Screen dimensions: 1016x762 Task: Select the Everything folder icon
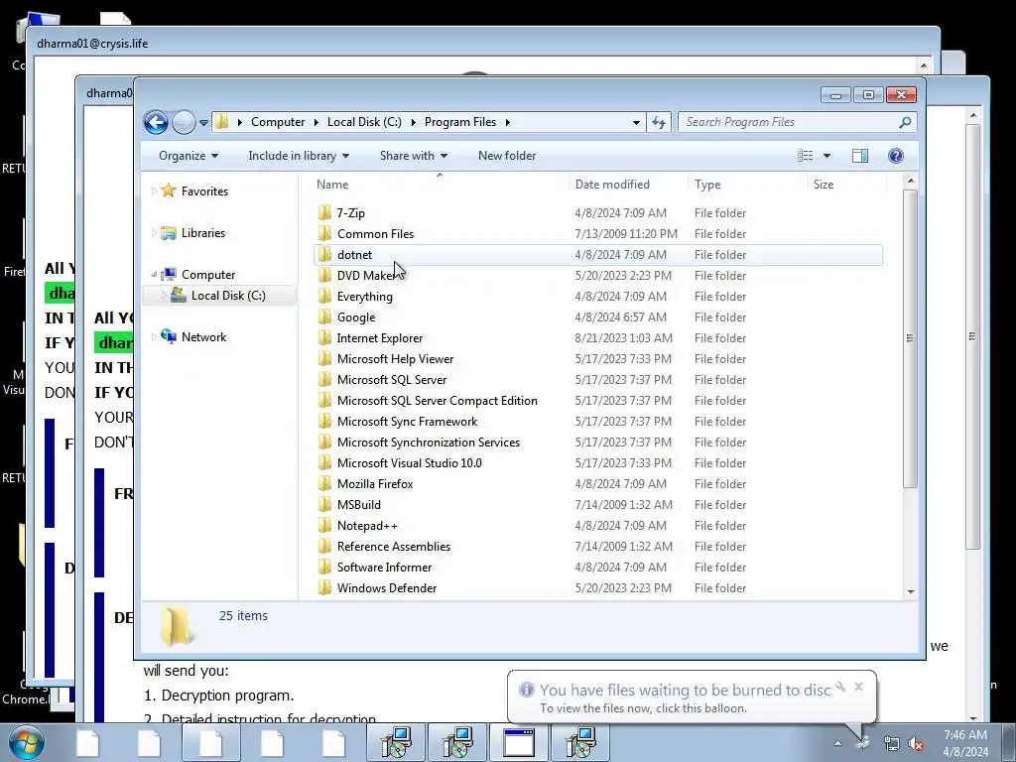pyautogui.click(x=324, y=296)
